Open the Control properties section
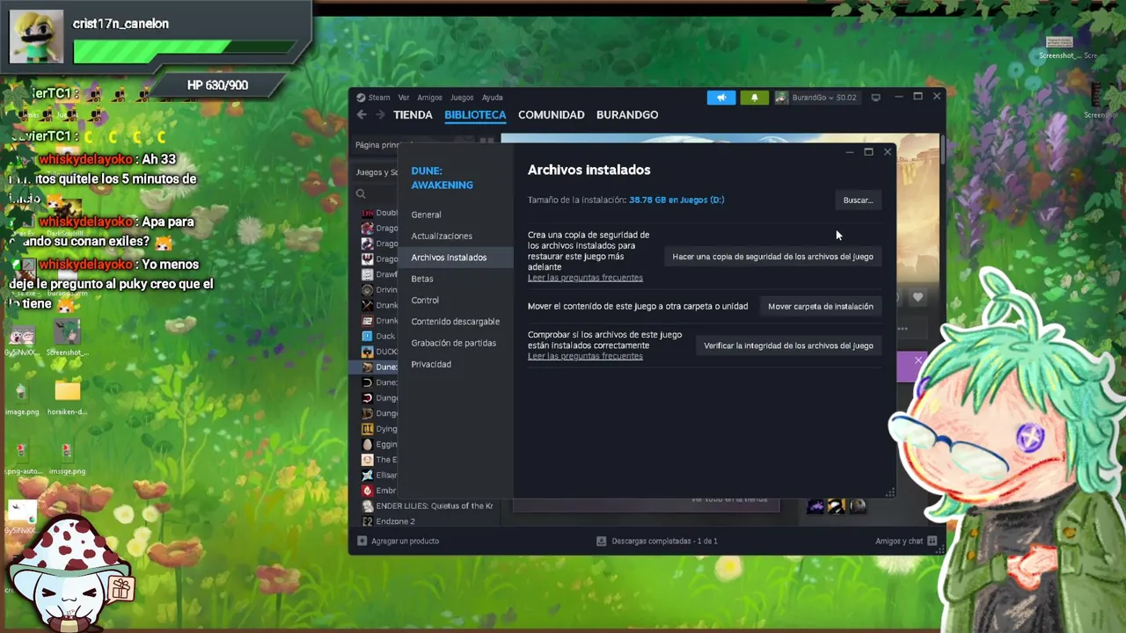 [x=425, y=300]
